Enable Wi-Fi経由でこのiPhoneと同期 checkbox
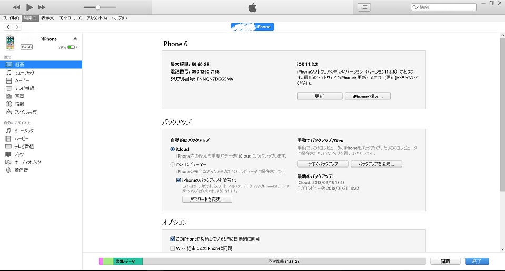505x271 pixels. [172, 248]
